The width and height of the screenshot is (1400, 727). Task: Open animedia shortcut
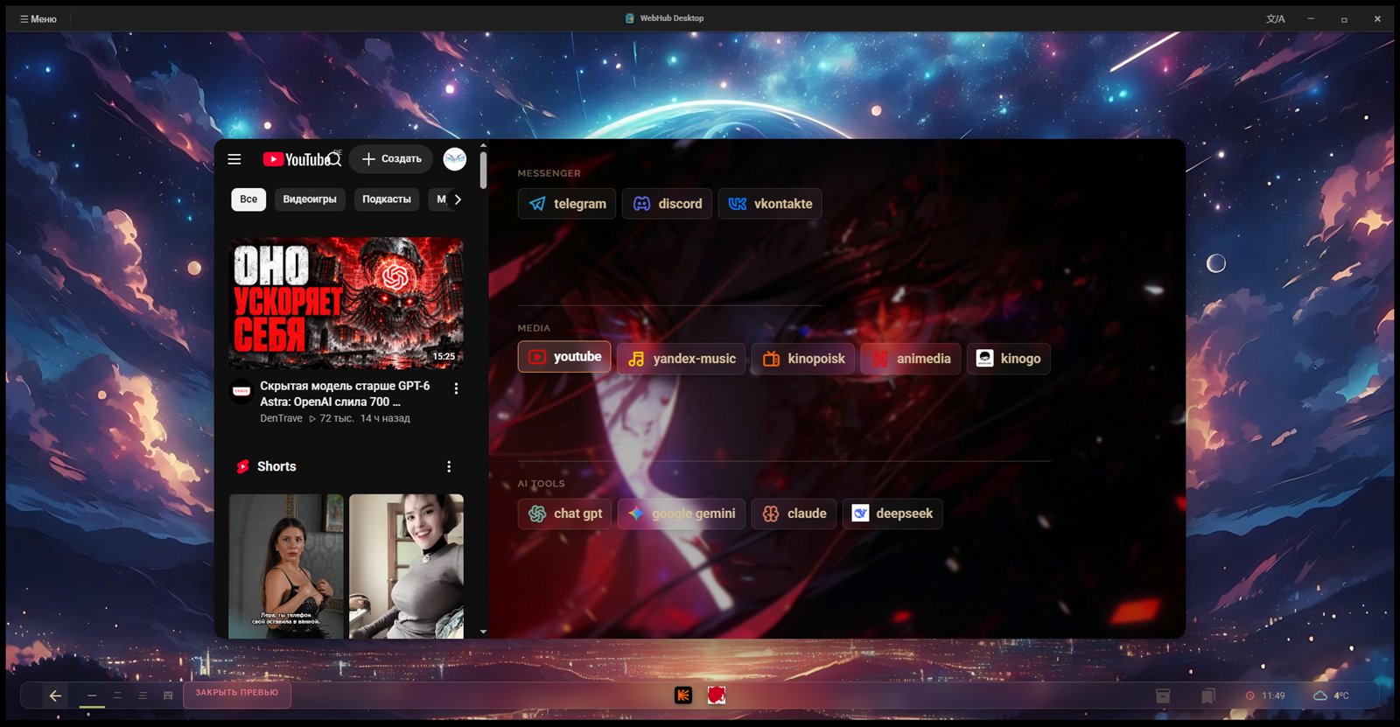pos(911,359)
